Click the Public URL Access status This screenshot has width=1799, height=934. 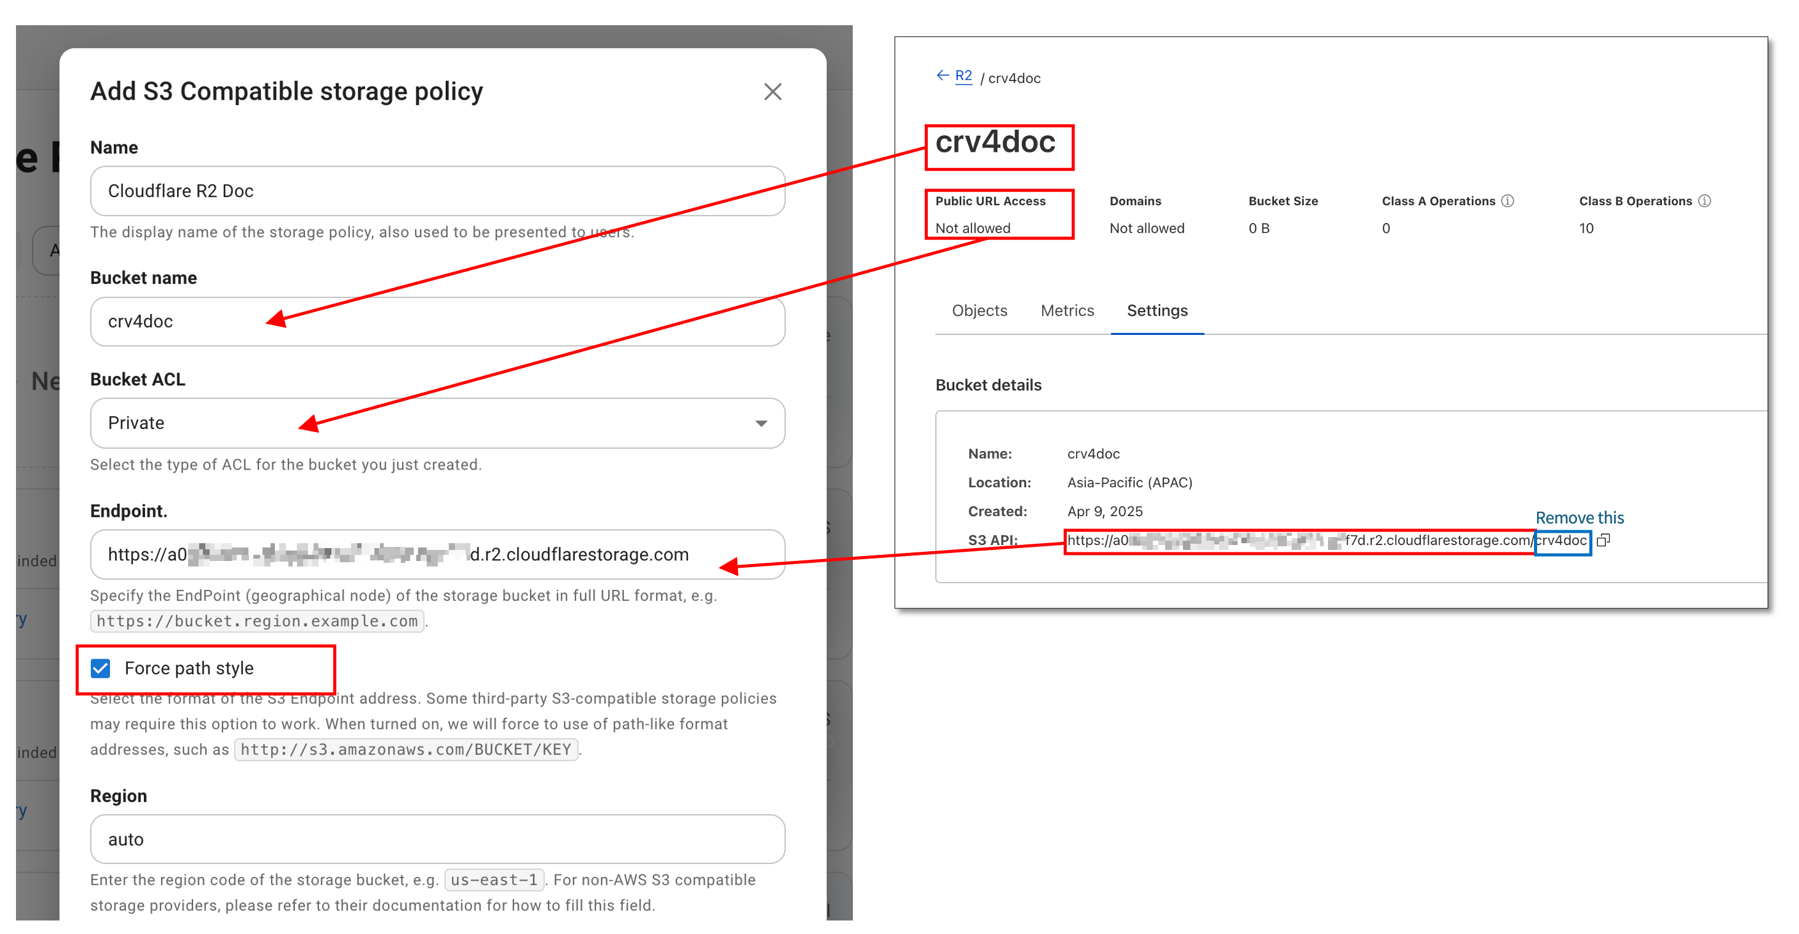click(x=972, y=228)
